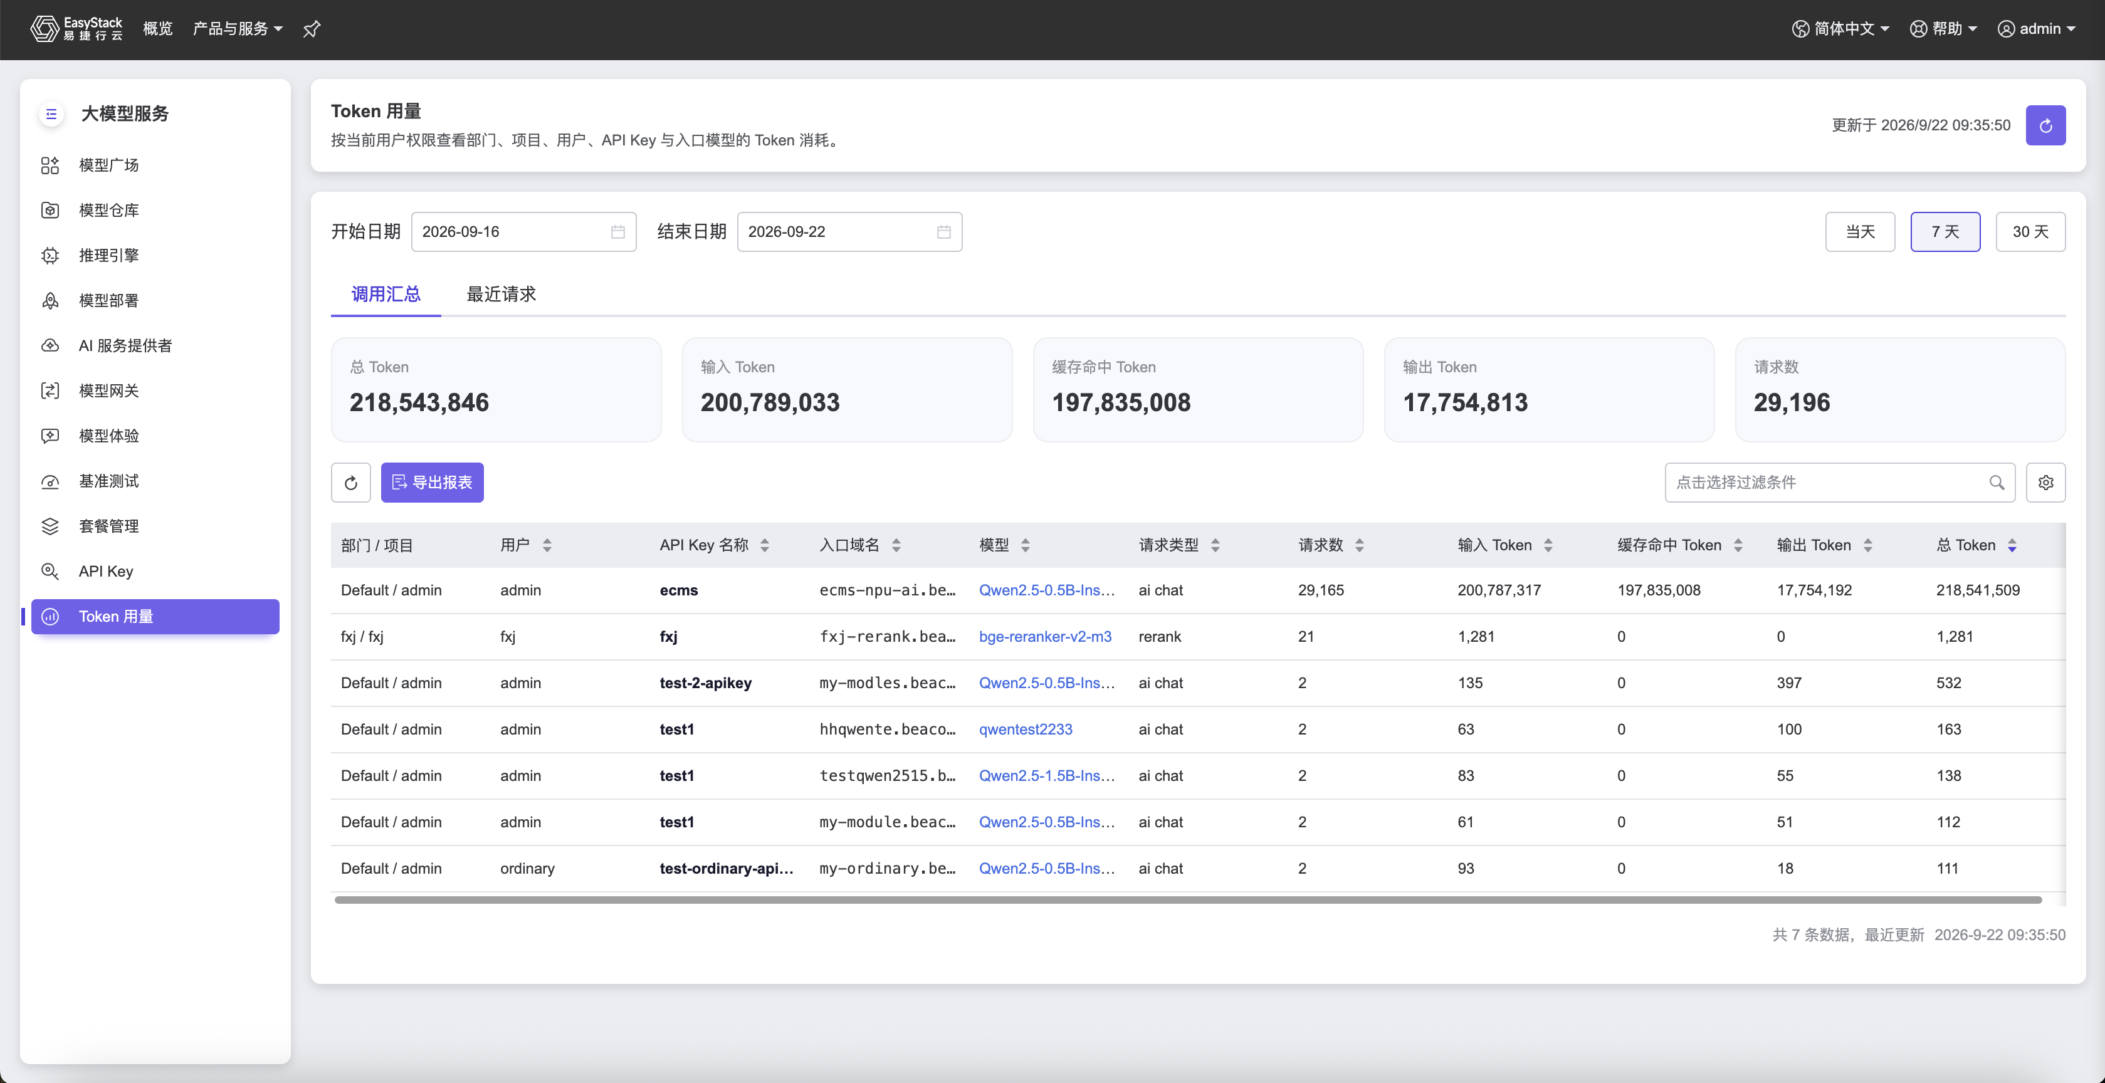The image size is (2105, 1083).
Task: Refresh the table with reload icon
Action: click(350, 483)
